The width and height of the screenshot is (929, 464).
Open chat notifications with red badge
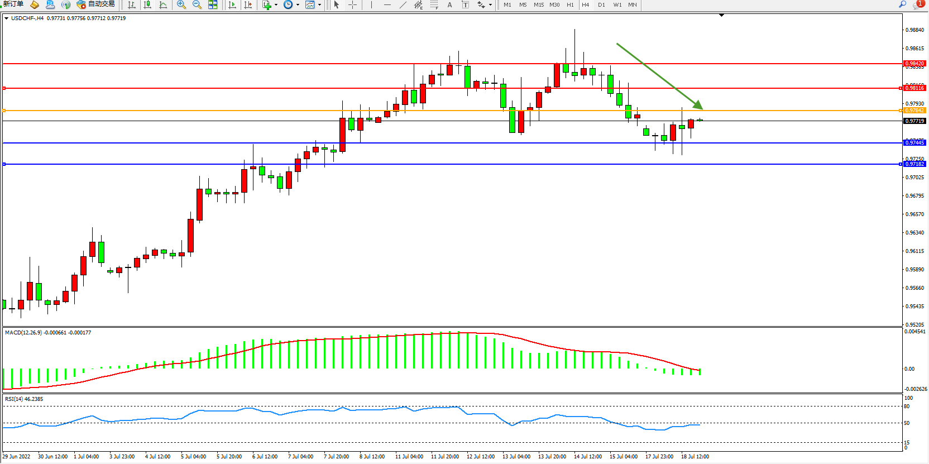click(x=917, y=4)
